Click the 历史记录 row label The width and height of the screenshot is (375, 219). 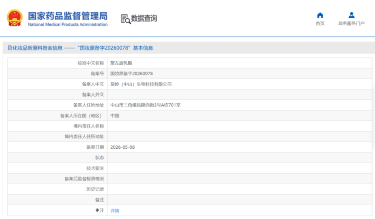(x=95, y=190)
